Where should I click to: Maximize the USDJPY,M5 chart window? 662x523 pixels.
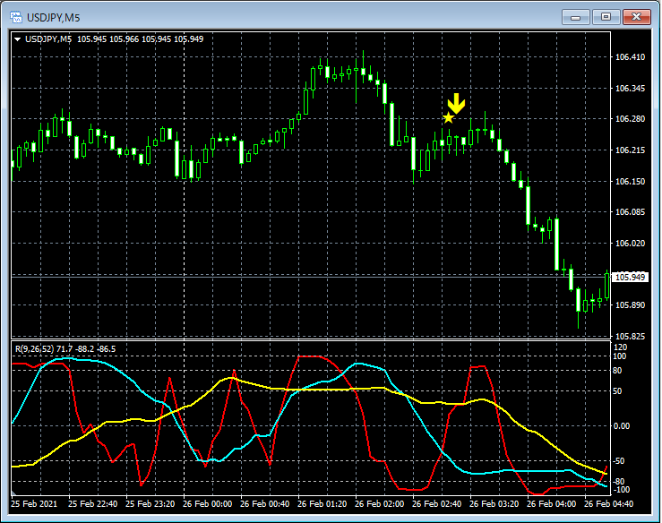(608, 17)
